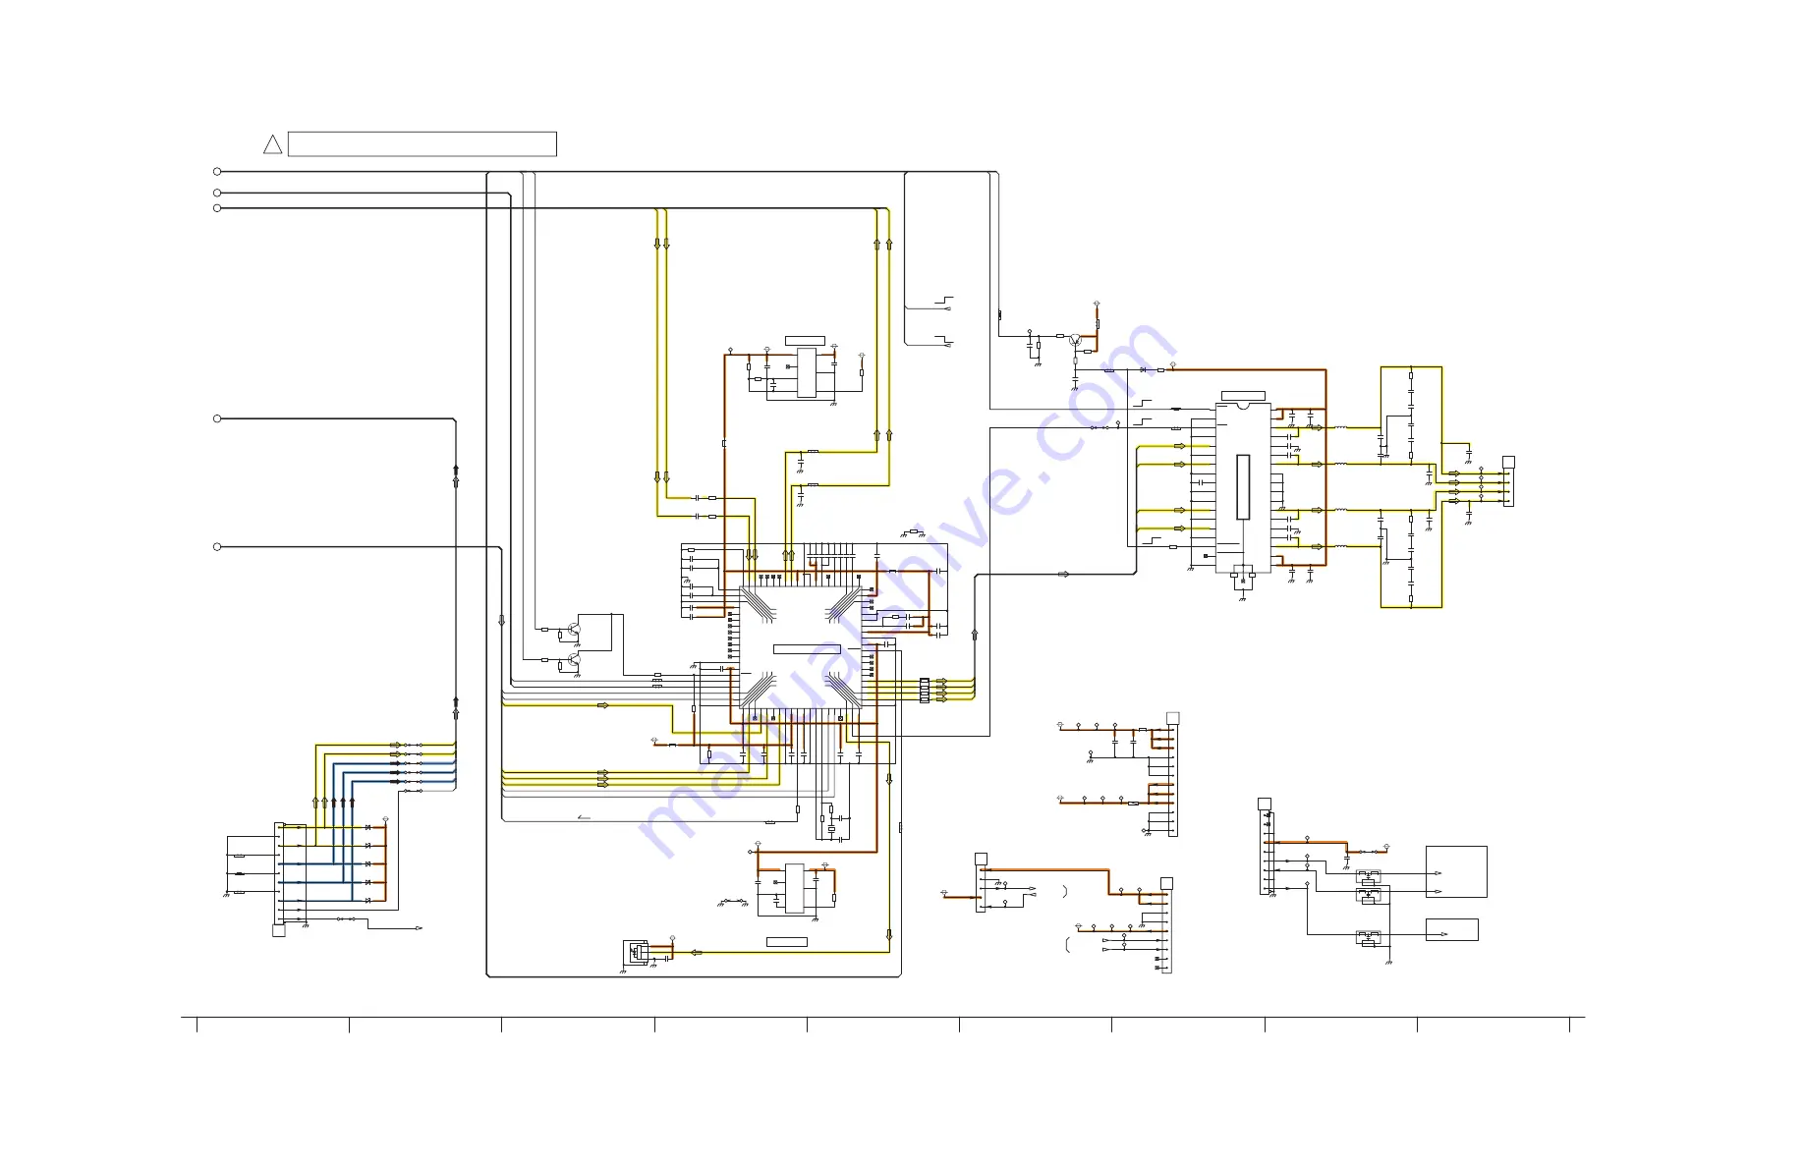Click the blank label above the DIP IC
Screen dimensions: 1804x1167
1243,395
